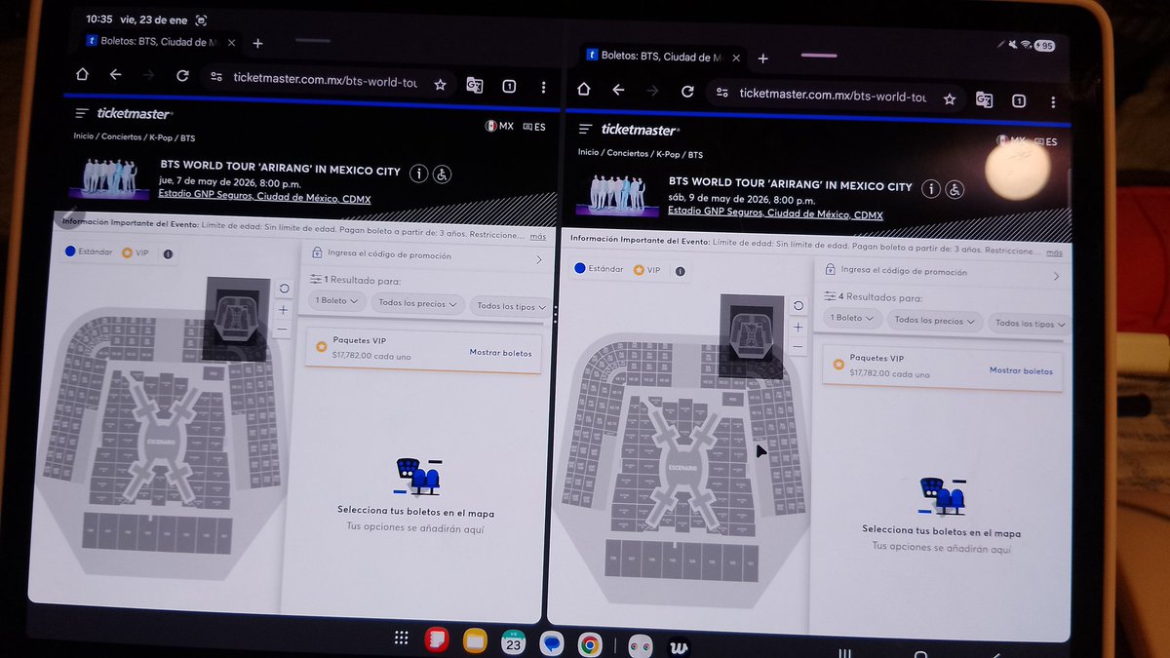Open blue messages app in taskbar
This screenshot has width=1170, height=658.
tap(551, 642)
